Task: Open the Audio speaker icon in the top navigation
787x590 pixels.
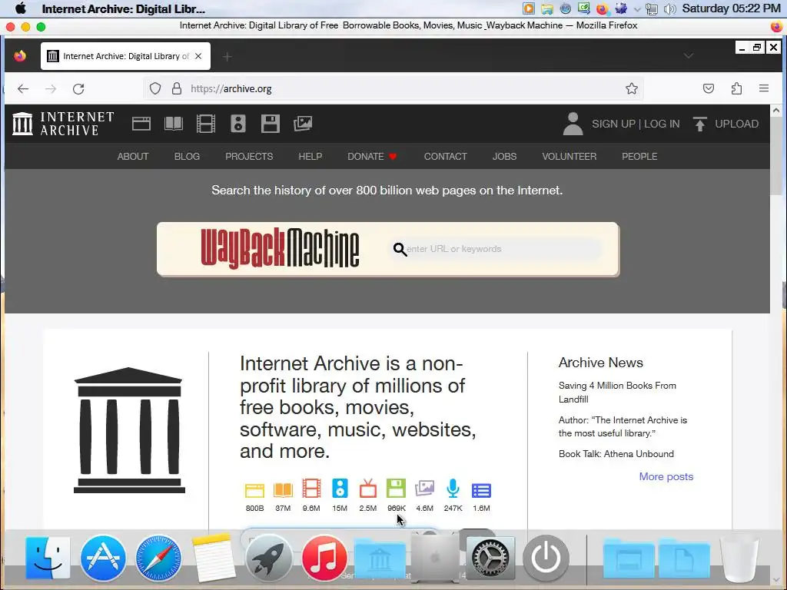Action: [238, 124]
